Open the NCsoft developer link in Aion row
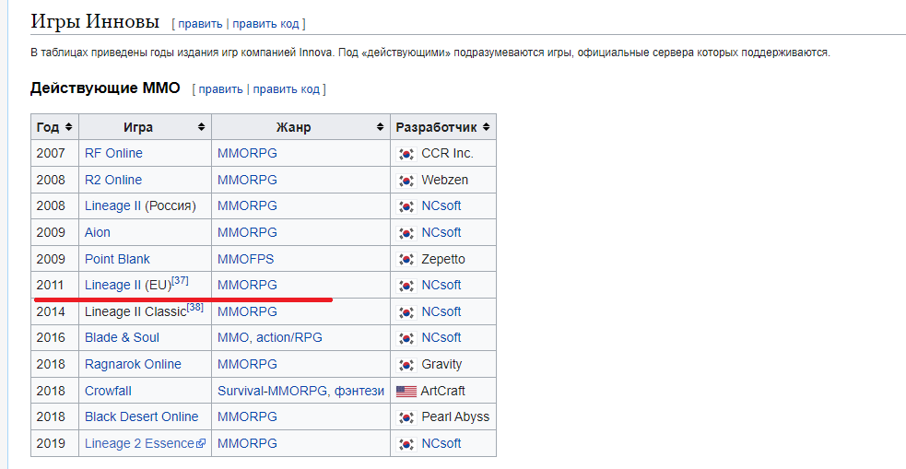The height and width of the screenshot is (469, 906). click(x=441, y=232)
